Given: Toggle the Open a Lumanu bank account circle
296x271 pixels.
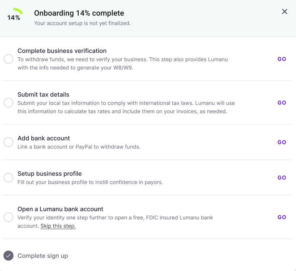Looking at the screenshot, I should (x=8, y=217).
